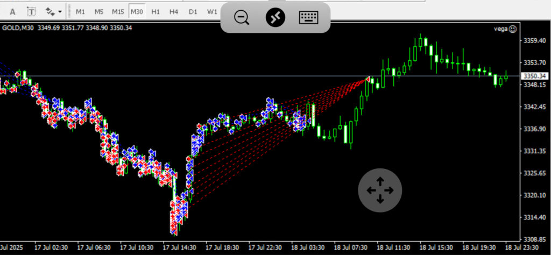Switch chart to D1 timeframe

pos(193,12)
